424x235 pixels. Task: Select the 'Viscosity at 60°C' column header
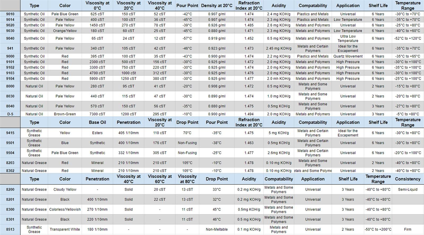(160, 179)
